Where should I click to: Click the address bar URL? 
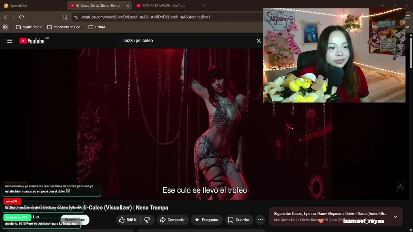coord(146,17)
